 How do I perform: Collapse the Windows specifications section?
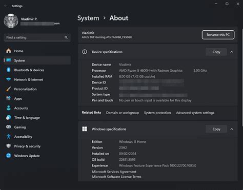(x=232, y=129)
